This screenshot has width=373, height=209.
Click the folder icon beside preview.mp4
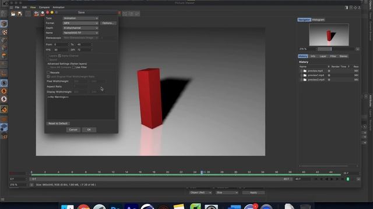(x=305, y=71)
